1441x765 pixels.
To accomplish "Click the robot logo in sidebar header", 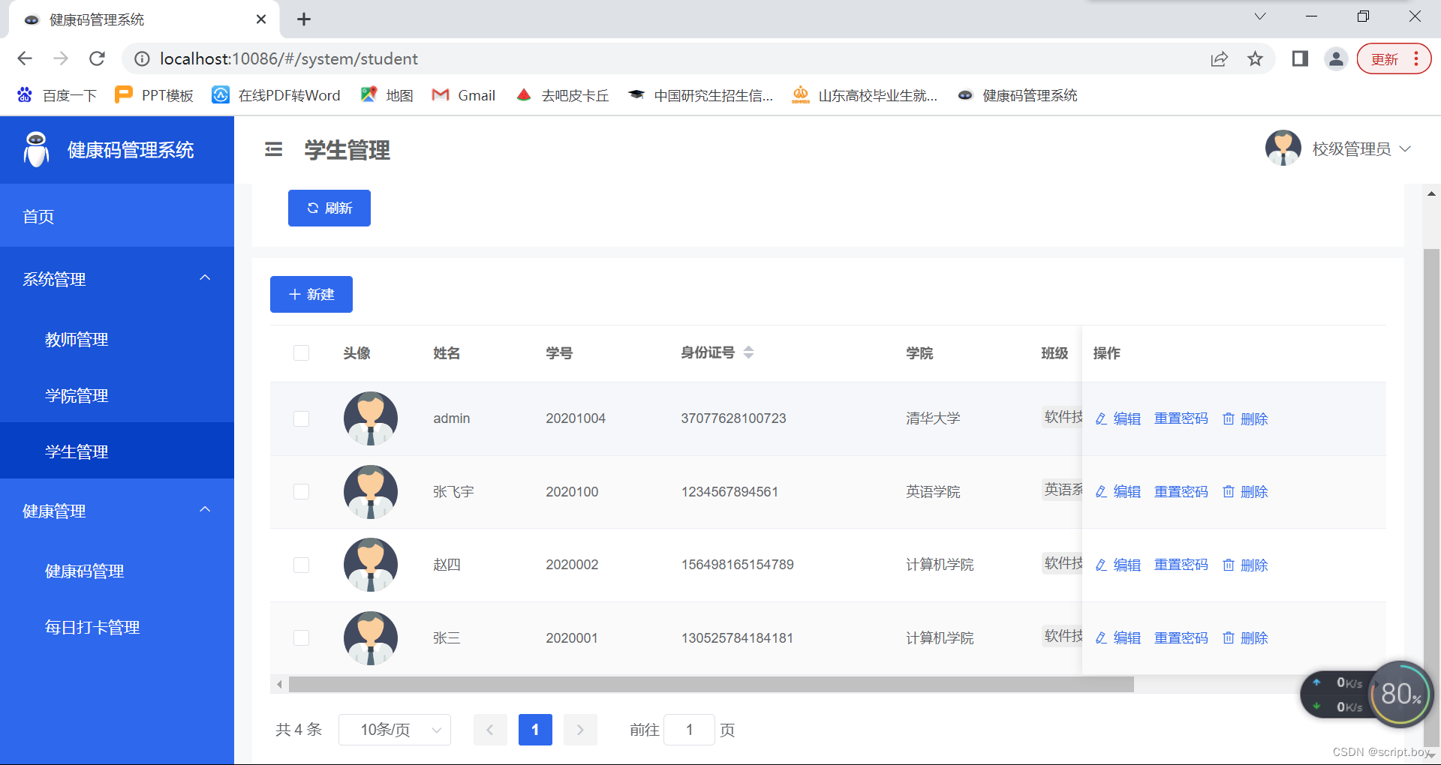I will coord(36,149).
